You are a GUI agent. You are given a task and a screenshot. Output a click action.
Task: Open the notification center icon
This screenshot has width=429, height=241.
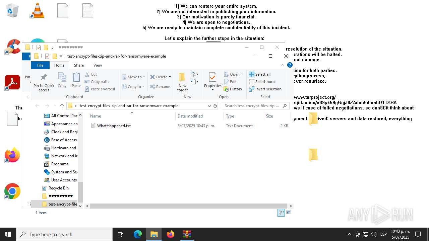click(418, 234)
